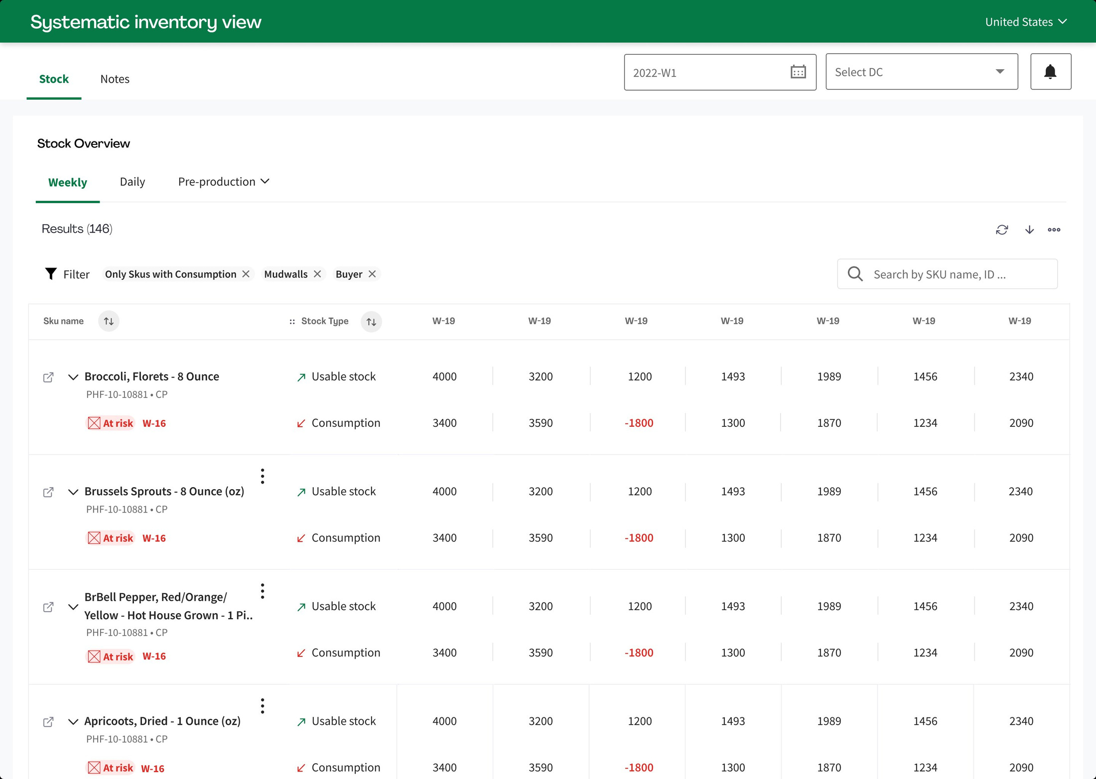Click the Stock Type column drag handle
1096x779 pixels.
[292, 321]
